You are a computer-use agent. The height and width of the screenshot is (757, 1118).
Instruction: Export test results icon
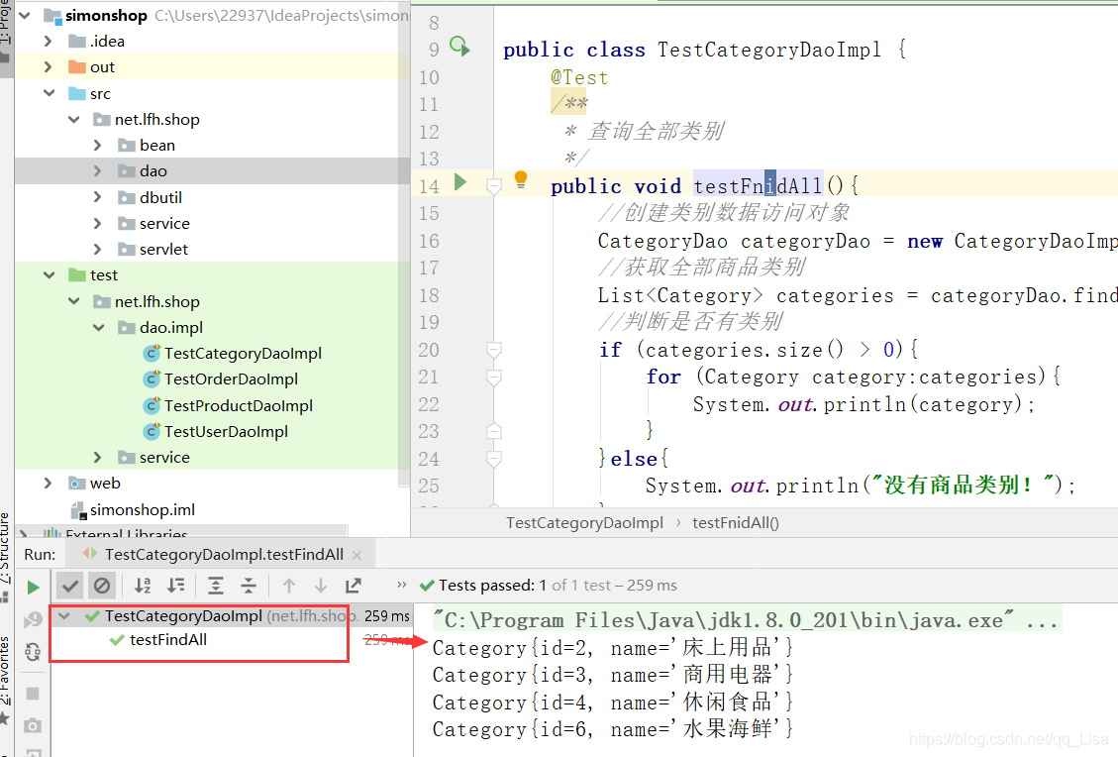[x=353, y=587]
